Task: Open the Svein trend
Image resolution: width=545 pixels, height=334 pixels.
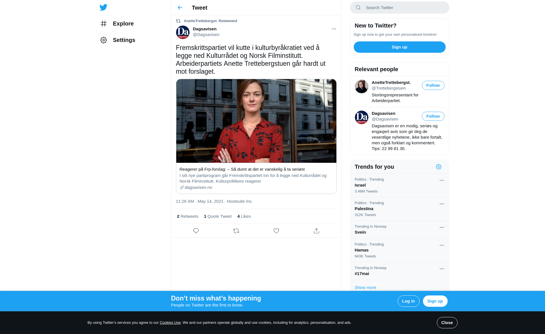Action: (400, 230)
